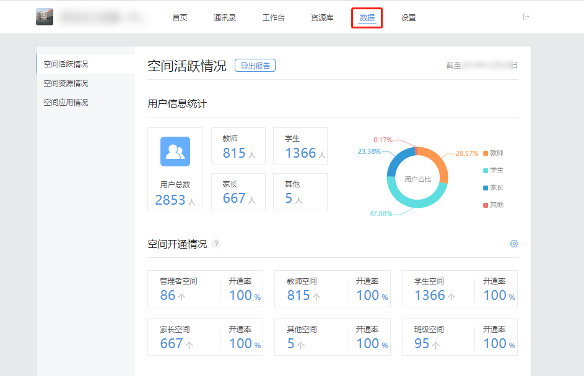This screenshot has width=584, height=376.
Task: Select 空间资源情况 in the sidebar
Action: [x=66, y=83]
